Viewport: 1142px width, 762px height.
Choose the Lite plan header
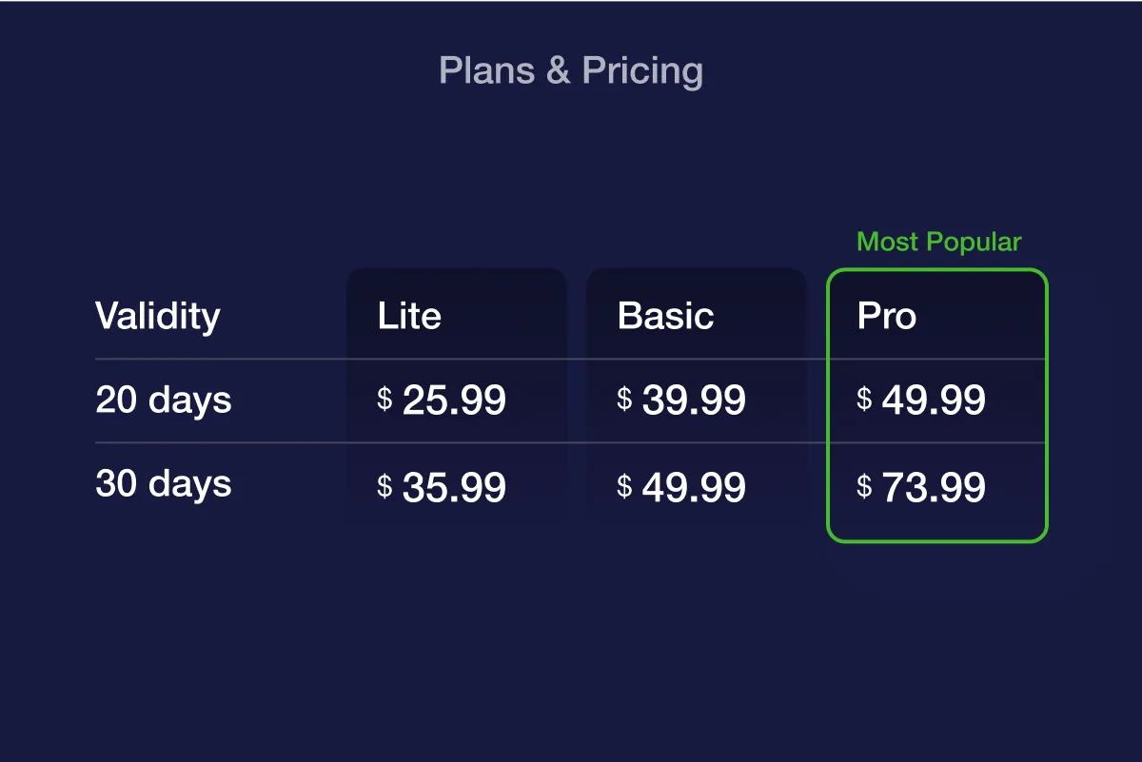(409, 316)
